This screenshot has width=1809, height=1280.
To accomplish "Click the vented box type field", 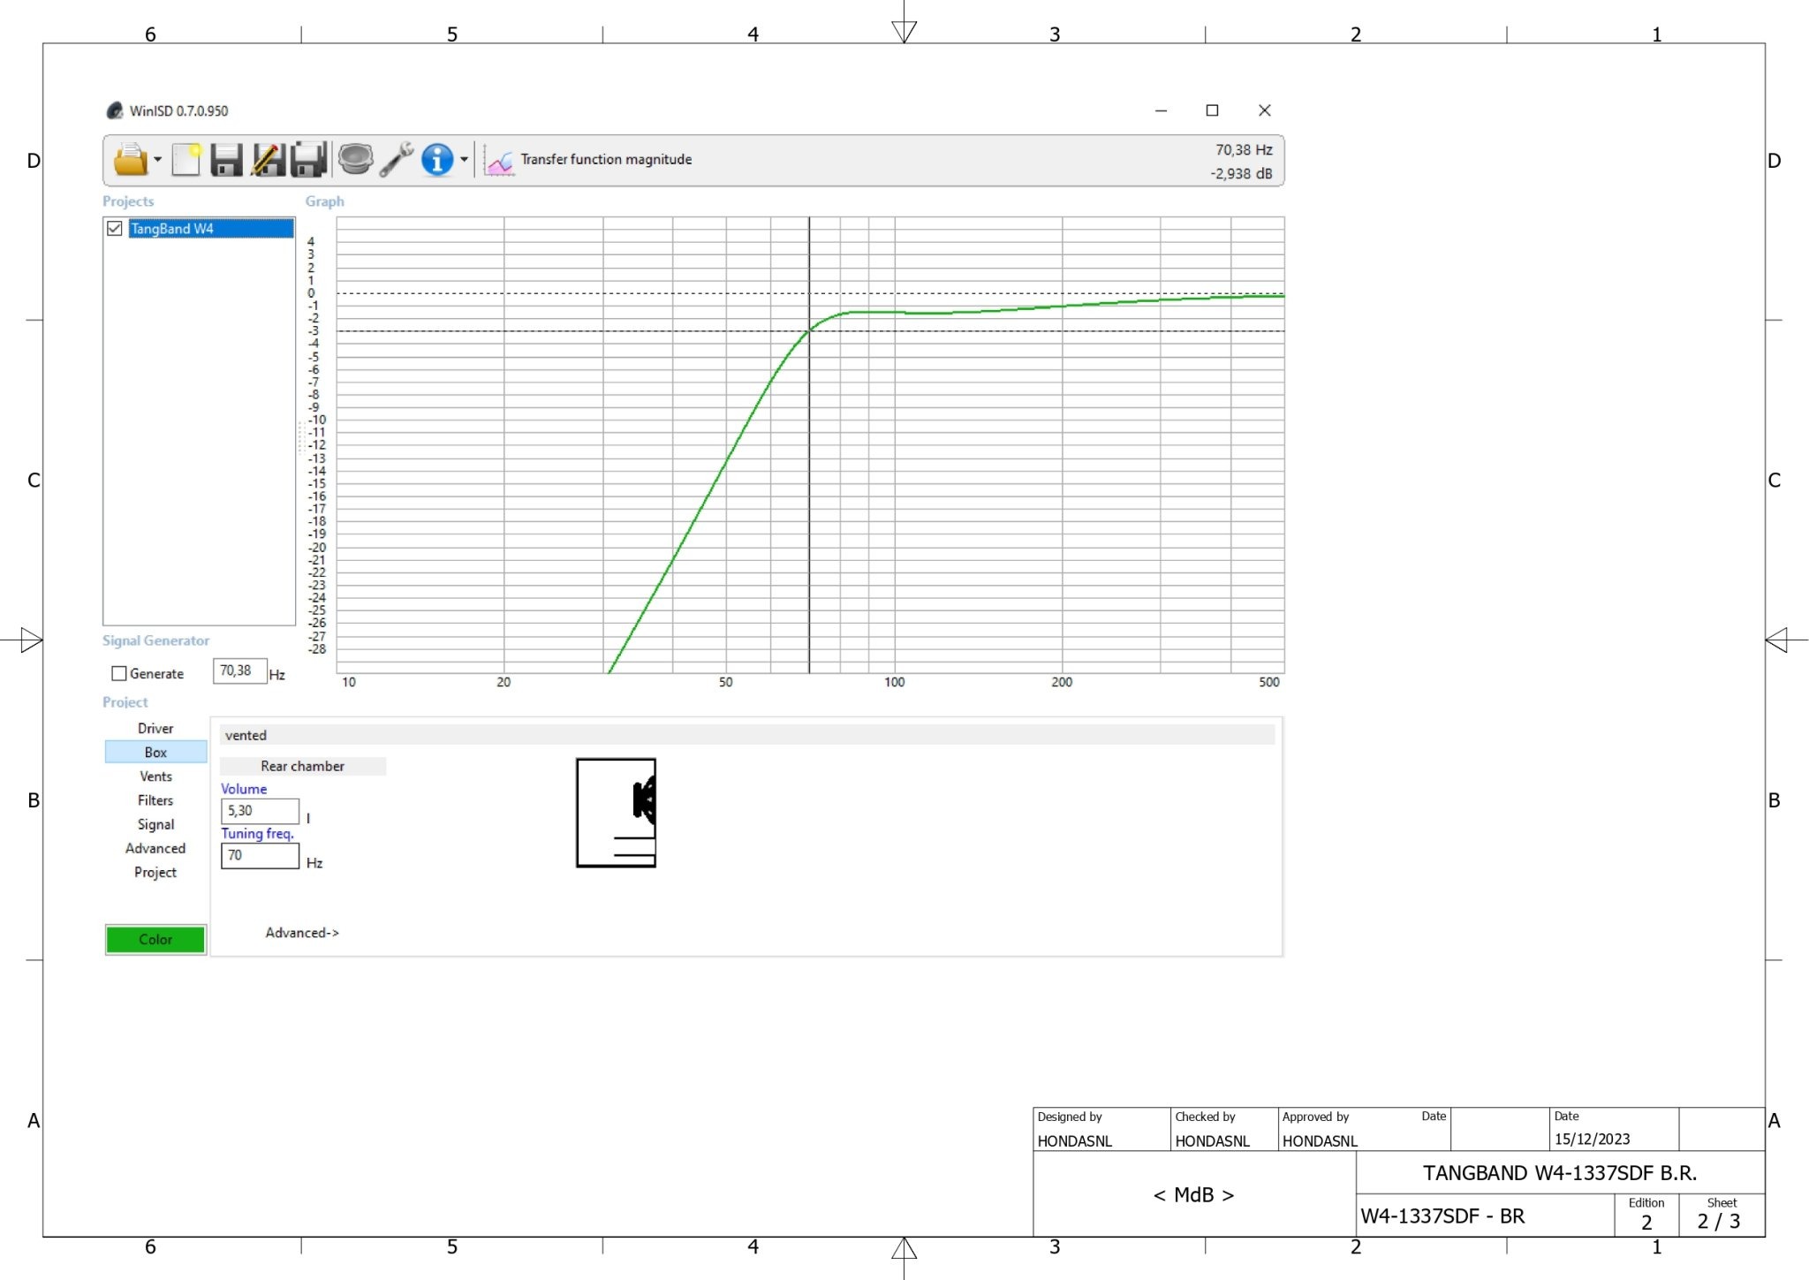I will pos(746,735).
